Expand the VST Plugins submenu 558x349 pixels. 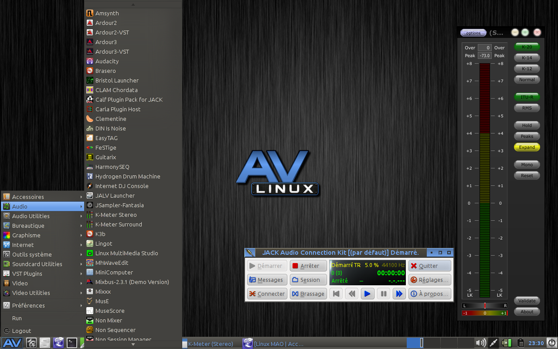[x=43, y=274]
